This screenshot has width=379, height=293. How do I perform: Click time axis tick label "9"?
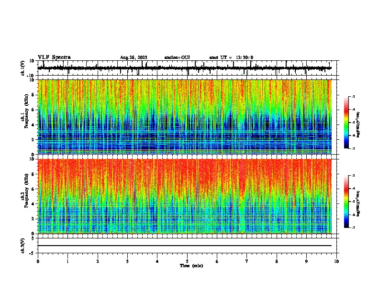(x=306, y=261)
